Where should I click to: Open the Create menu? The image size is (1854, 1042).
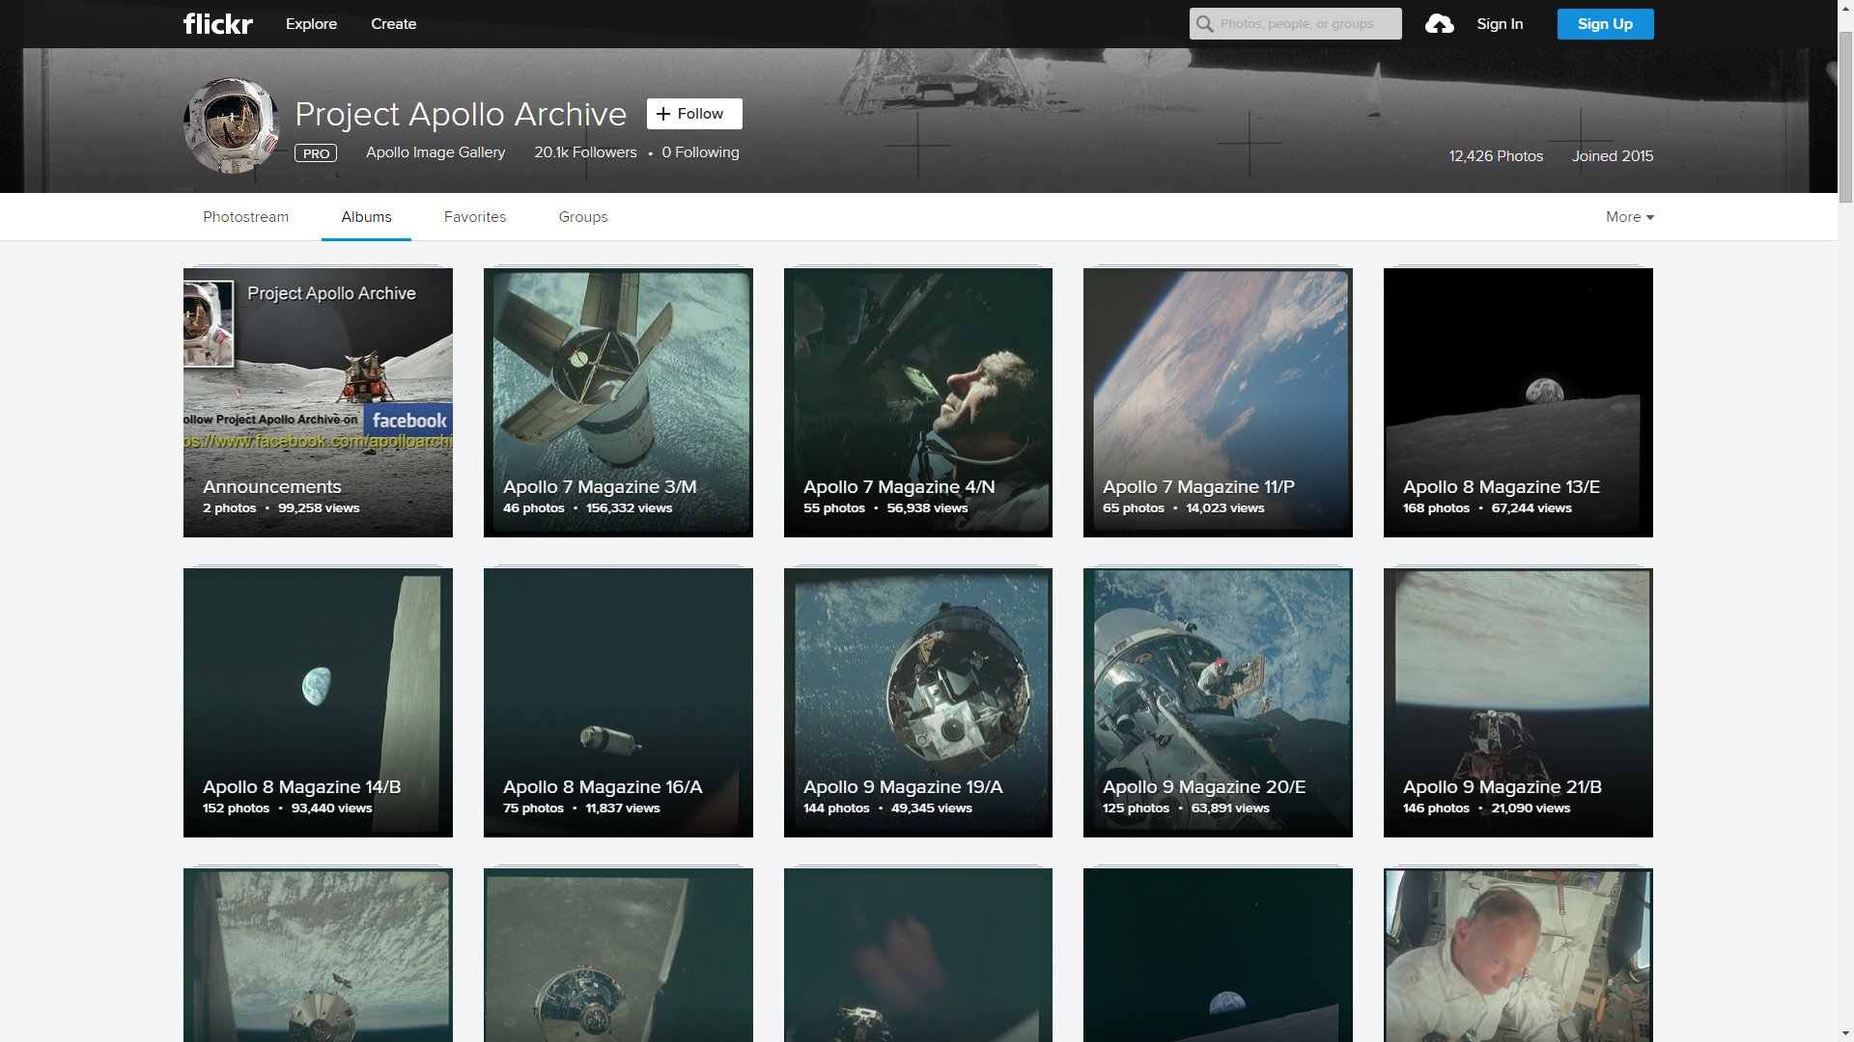(394, 24)
